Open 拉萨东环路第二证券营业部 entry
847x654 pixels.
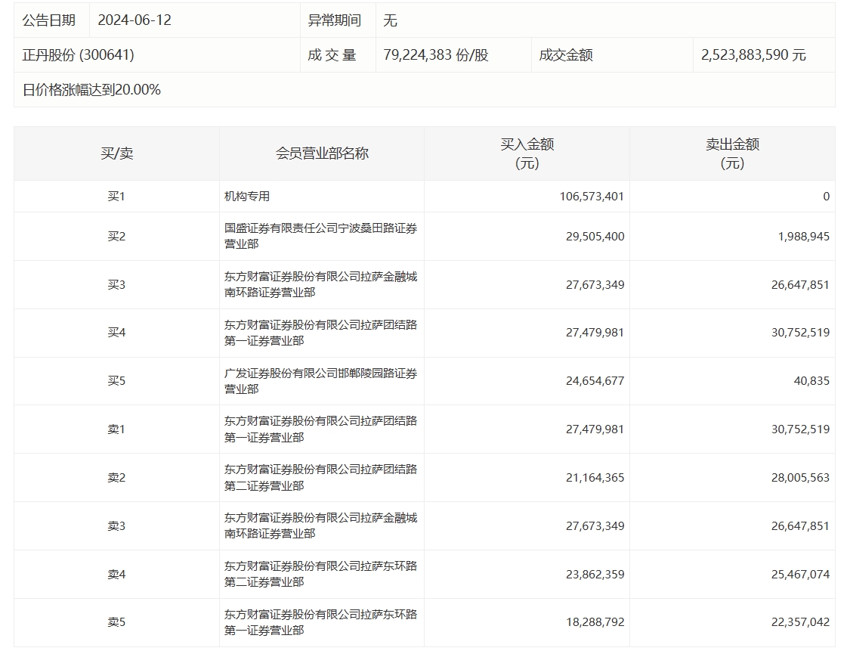tap(320, 574)
